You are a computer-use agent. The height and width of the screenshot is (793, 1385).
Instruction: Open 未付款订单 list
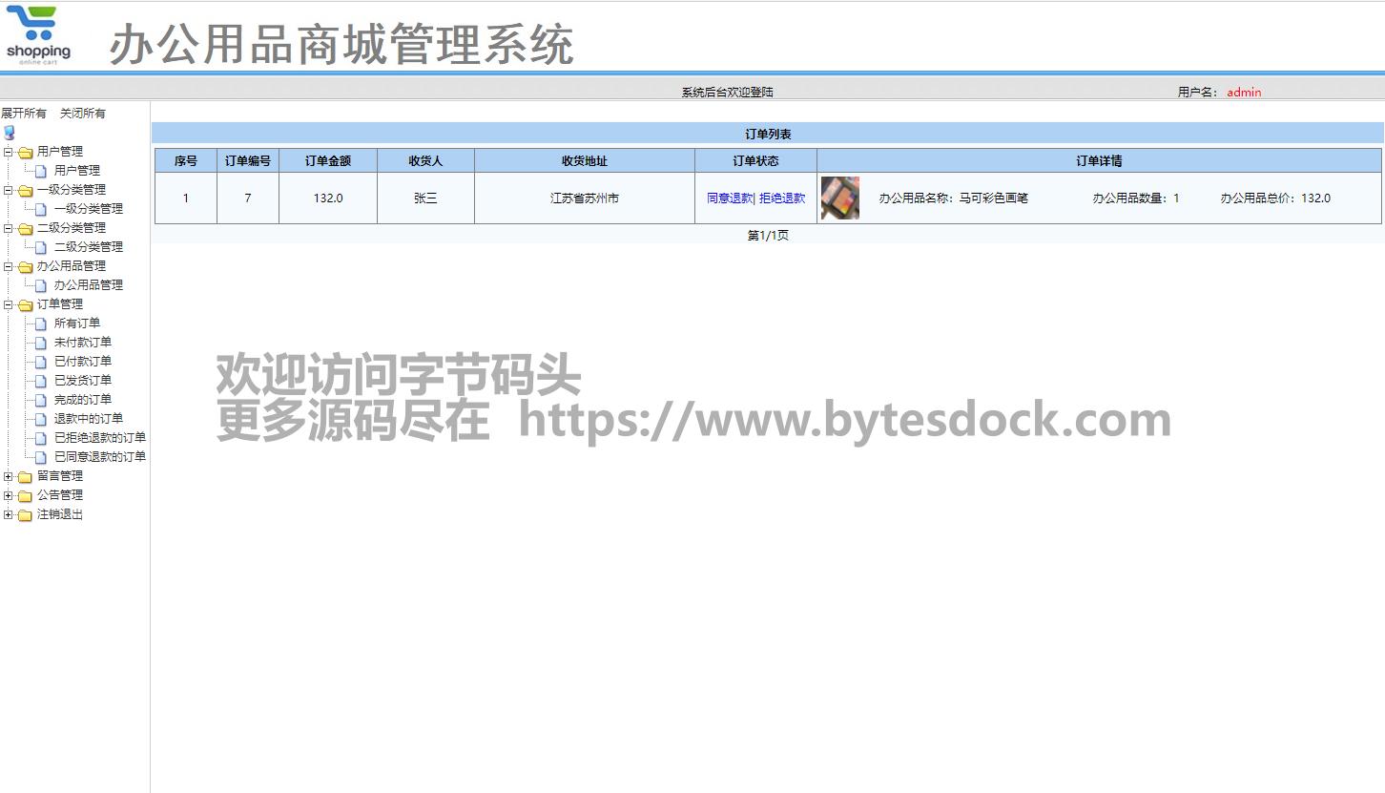pos(82,342)
